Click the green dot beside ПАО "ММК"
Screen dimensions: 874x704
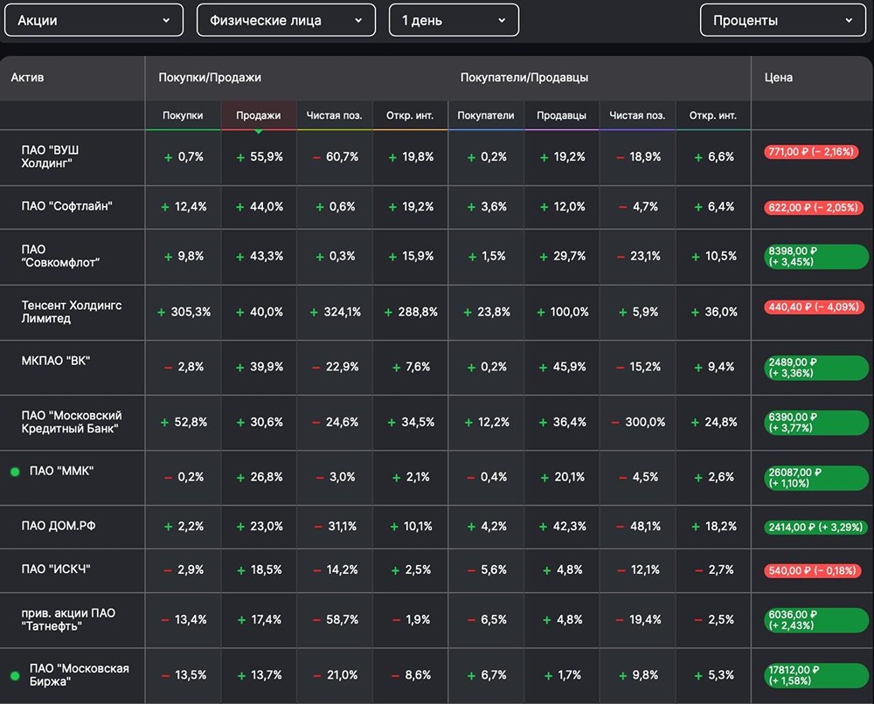pyautogui.click(x=15, y=472)
